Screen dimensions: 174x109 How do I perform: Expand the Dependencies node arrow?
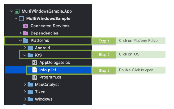(x=21, y=33)
